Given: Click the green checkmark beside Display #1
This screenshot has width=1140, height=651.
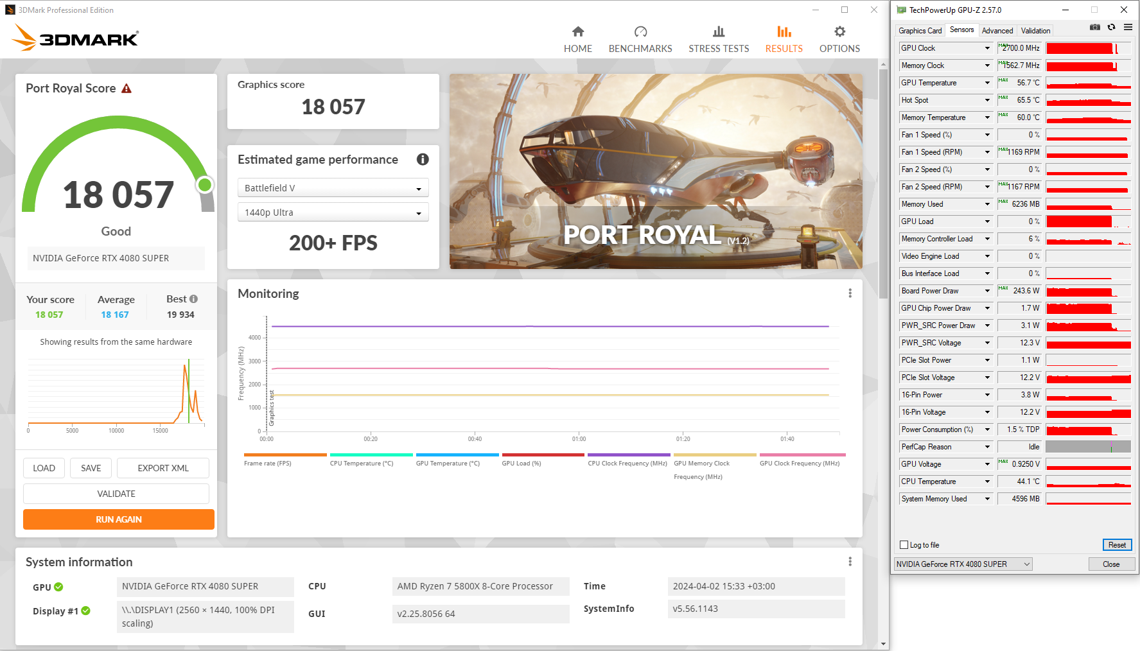Looking at the screenshot, I should (x=85, y=611).
